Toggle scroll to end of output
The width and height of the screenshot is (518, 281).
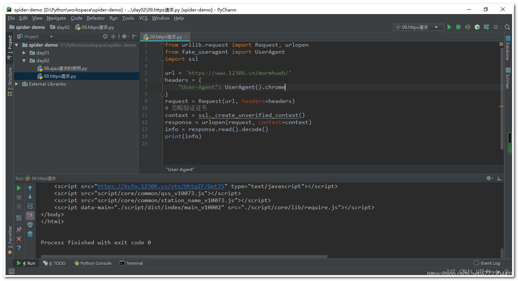[x=30, y=215]
